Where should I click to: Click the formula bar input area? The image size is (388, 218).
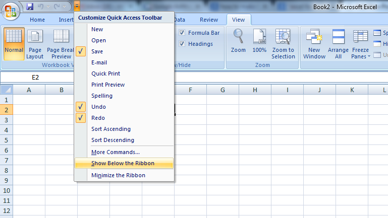coord(281,77)
